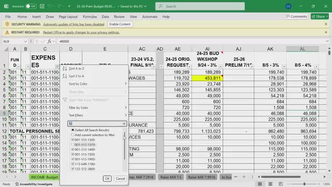Screen dimensions: 332x187
Task: Switch to the Data ribbon tab
Action: coord(105,17)
